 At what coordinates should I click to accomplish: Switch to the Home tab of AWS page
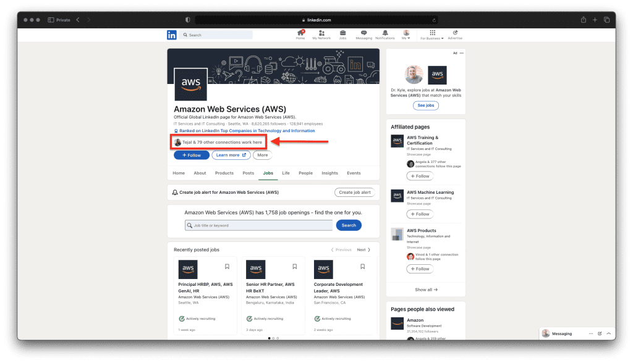pos(179,173)
